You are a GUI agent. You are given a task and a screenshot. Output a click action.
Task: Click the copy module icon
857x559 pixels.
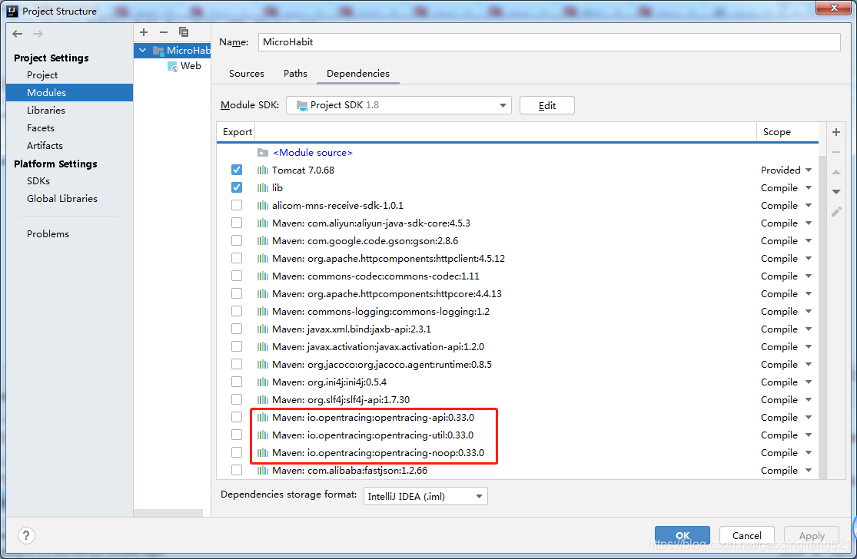pyautogui.click(x=183, y=32)
